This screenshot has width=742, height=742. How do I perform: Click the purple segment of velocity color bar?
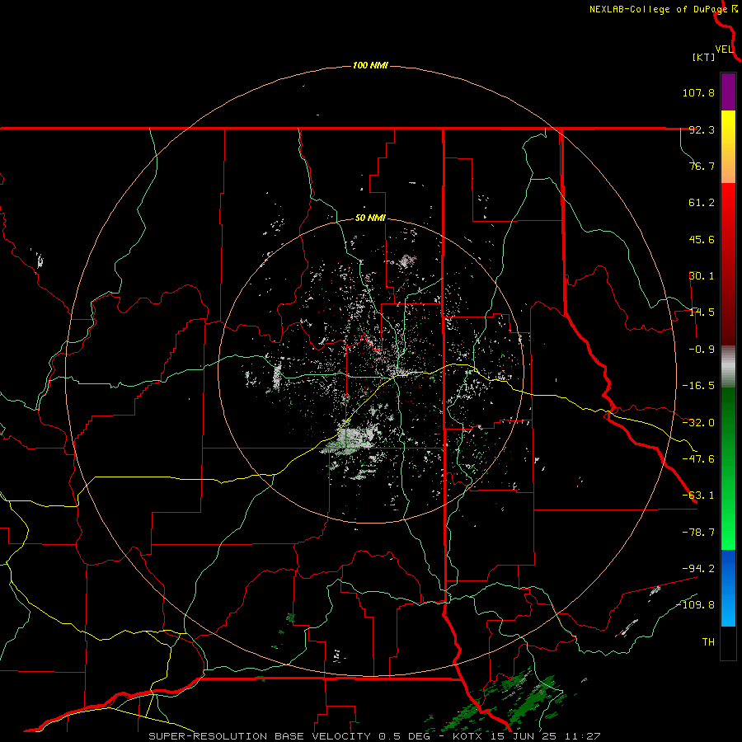728,92
